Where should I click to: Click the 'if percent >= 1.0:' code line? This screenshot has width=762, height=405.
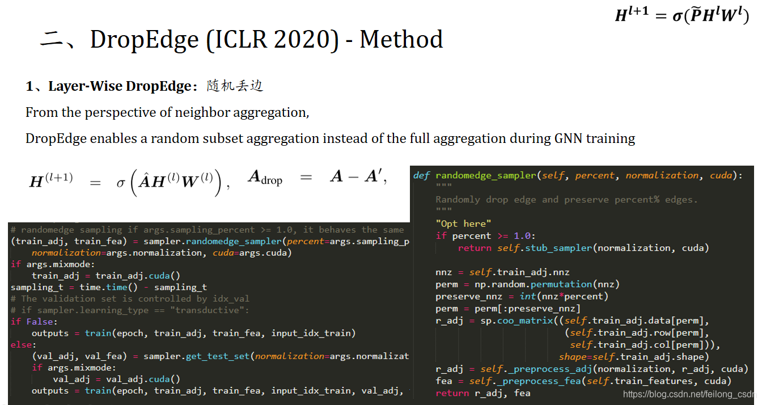(485, 235)
